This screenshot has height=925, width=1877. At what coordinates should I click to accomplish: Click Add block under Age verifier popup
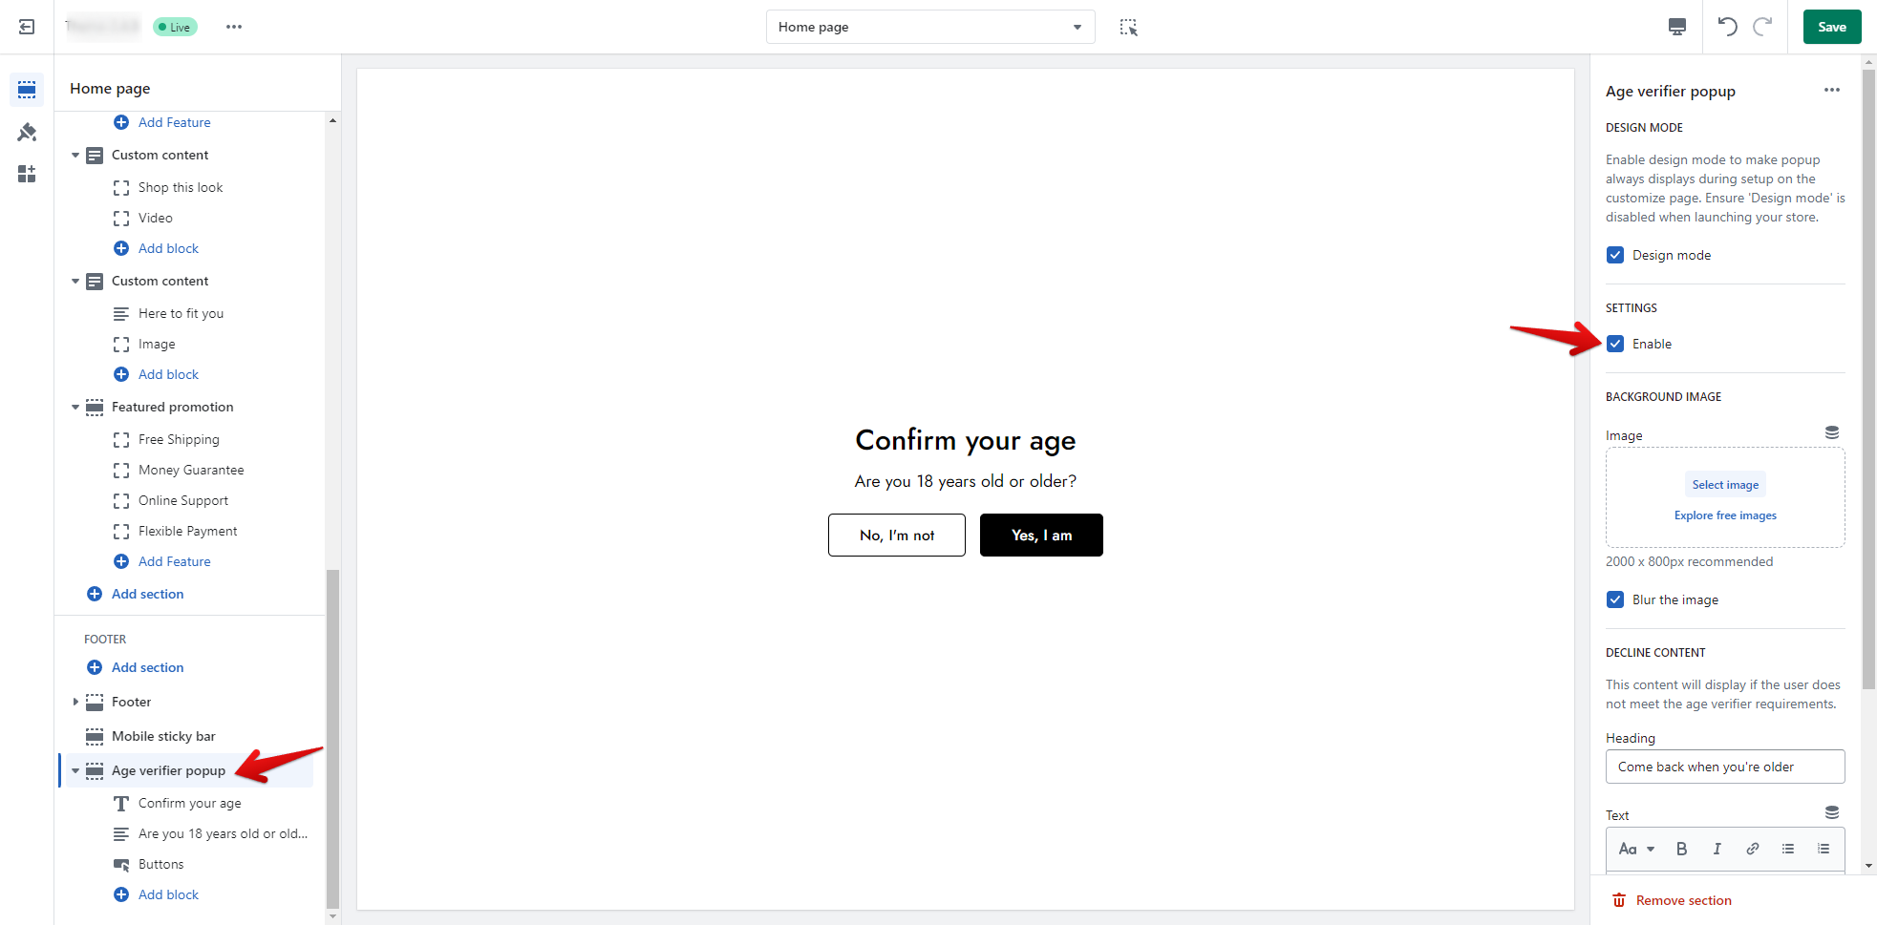tap(168, 894)
